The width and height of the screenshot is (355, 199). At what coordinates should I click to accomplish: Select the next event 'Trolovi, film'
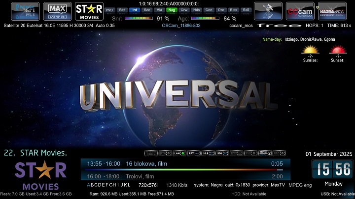click(x=140, y=176)
